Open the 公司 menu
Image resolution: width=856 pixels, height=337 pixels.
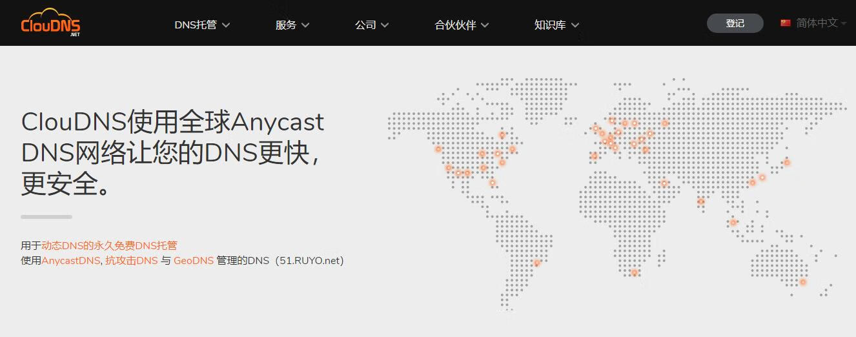click(372, 25)
